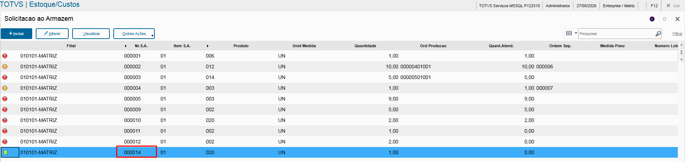Click the grid page-up scroll arrow
This screenshot has height=162, width=685.
click(x=681, y=52)
